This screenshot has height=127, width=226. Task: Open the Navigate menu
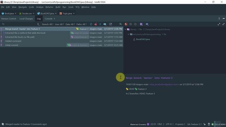point(23,7)
